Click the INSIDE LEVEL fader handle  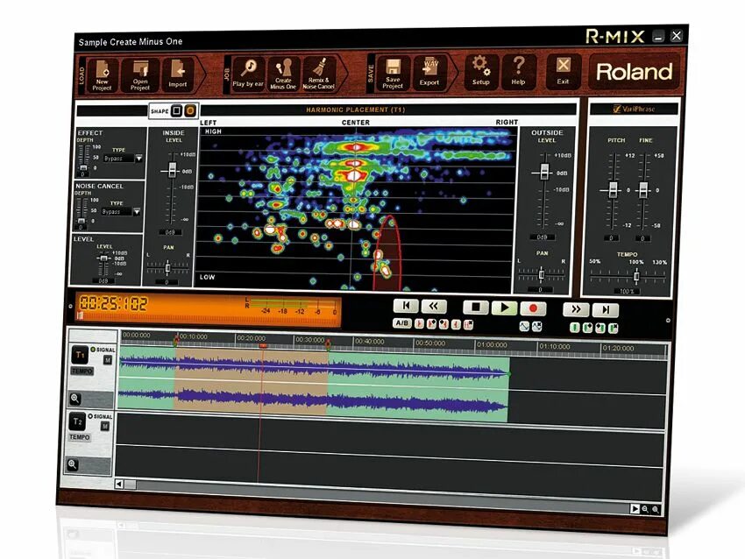(x=172, y=170)
